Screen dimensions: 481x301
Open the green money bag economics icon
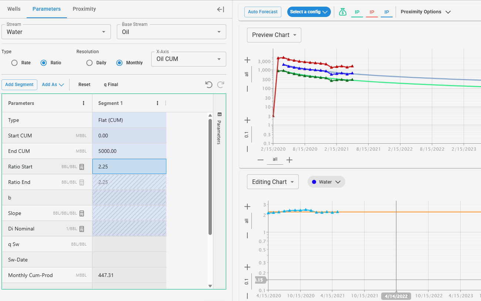[343, 12]
